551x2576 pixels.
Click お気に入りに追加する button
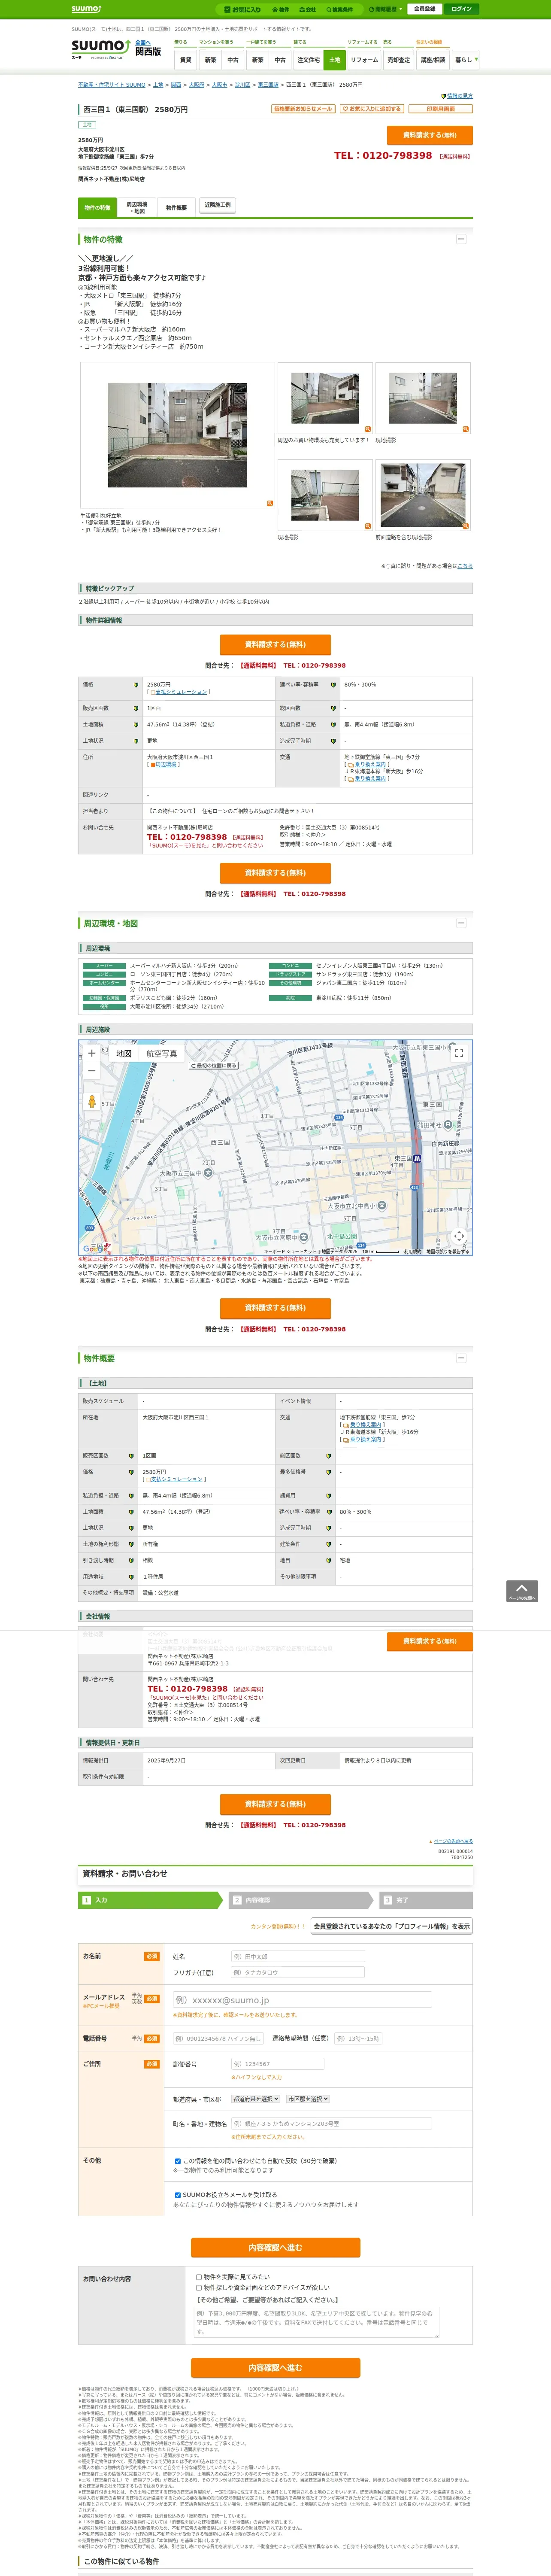coord(372,109)
